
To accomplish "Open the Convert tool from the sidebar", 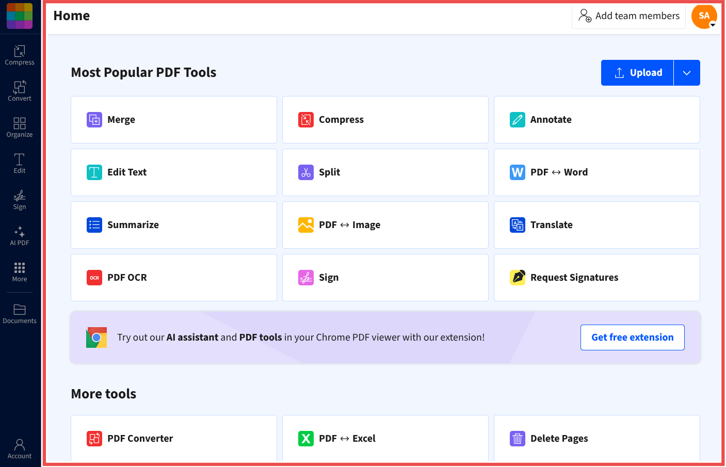I will pos(20,91).
